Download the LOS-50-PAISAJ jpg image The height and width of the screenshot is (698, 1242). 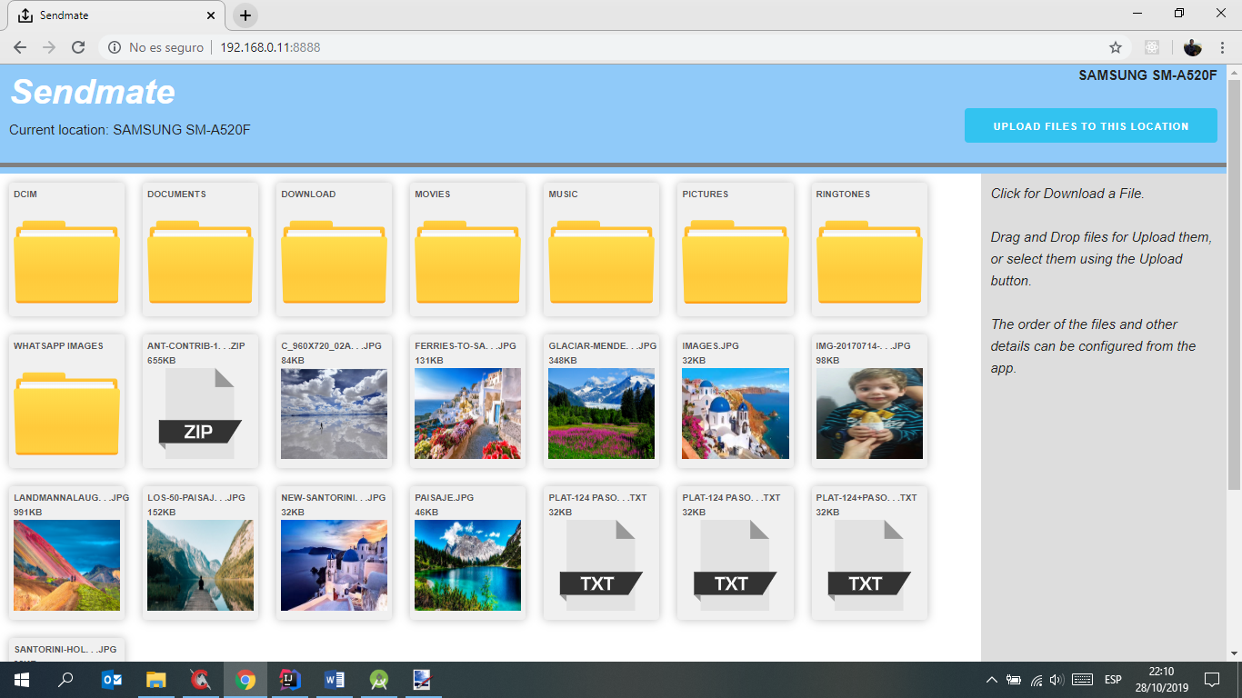pos(200,553)
